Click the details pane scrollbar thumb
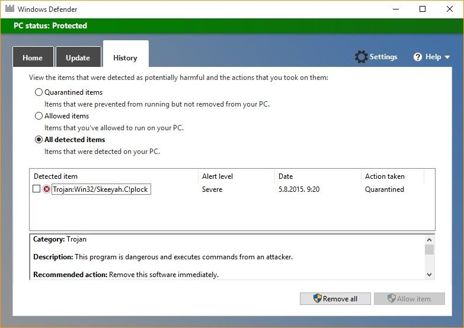The height and width of the screenshot is (328, 464). (x=429, y=249)
